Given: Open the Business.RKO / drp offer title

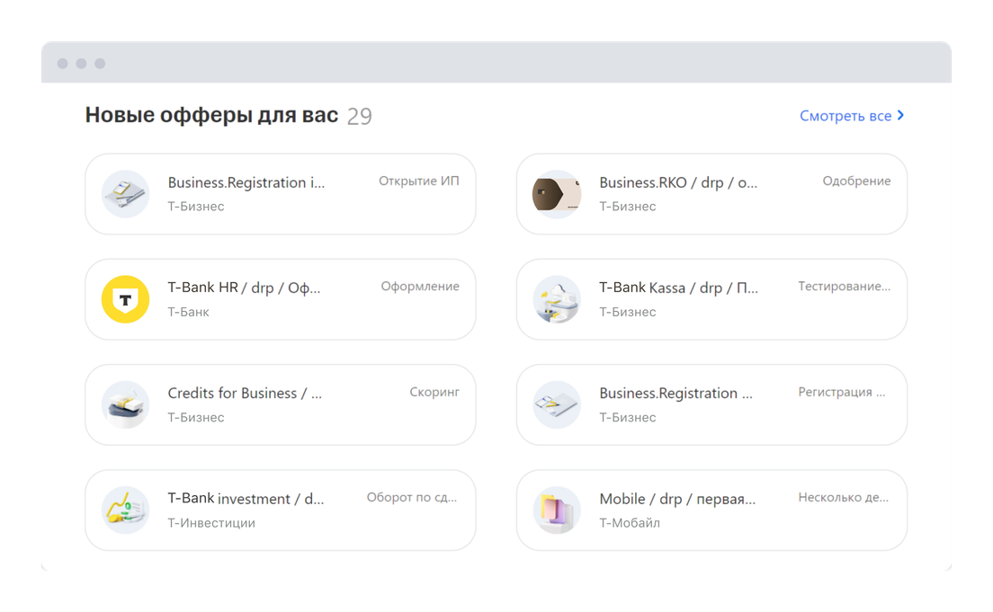Looking at the screenshot, I should (x=678, y=183).
